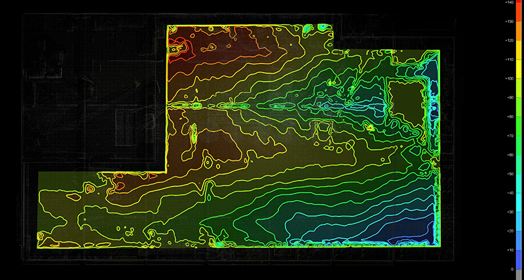Select the orange swatch beside +120
This screenshot has height=280, width=524.
519,41
